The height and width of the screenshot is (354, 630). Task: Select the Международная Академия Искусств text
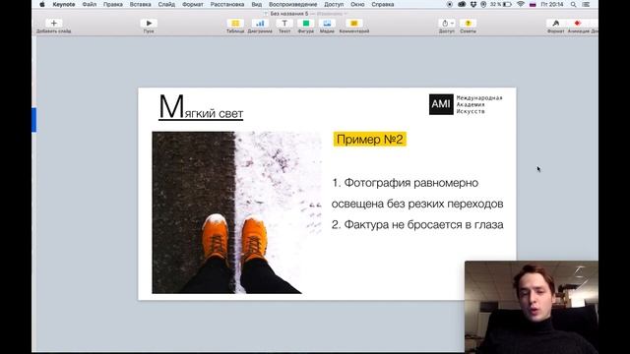tap(479, 104)
